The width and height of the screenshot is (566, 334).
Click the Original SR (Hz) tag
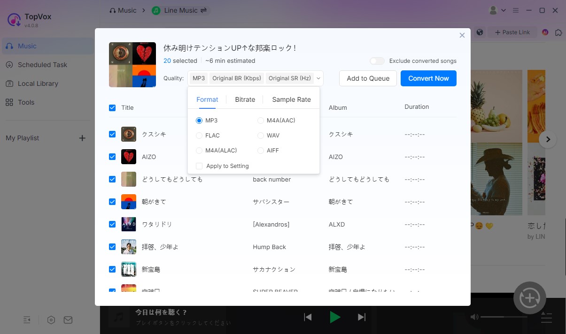(290, 78)
